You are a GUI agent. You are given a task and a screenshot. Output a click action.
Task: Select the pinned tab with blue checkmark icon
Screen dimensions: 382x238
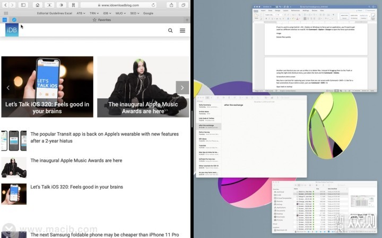click(x=14, y=20)
